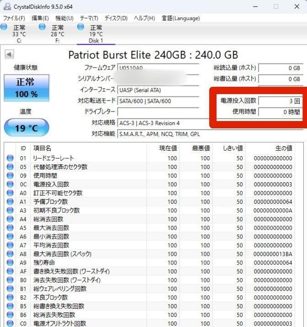Click the 現在値 column header
Viewport: 307px width, 327px height.
(x=163, y=148)
